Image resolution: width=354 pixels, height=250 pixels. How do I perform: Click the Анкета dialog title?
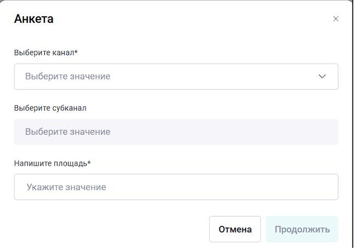(34, 19)
